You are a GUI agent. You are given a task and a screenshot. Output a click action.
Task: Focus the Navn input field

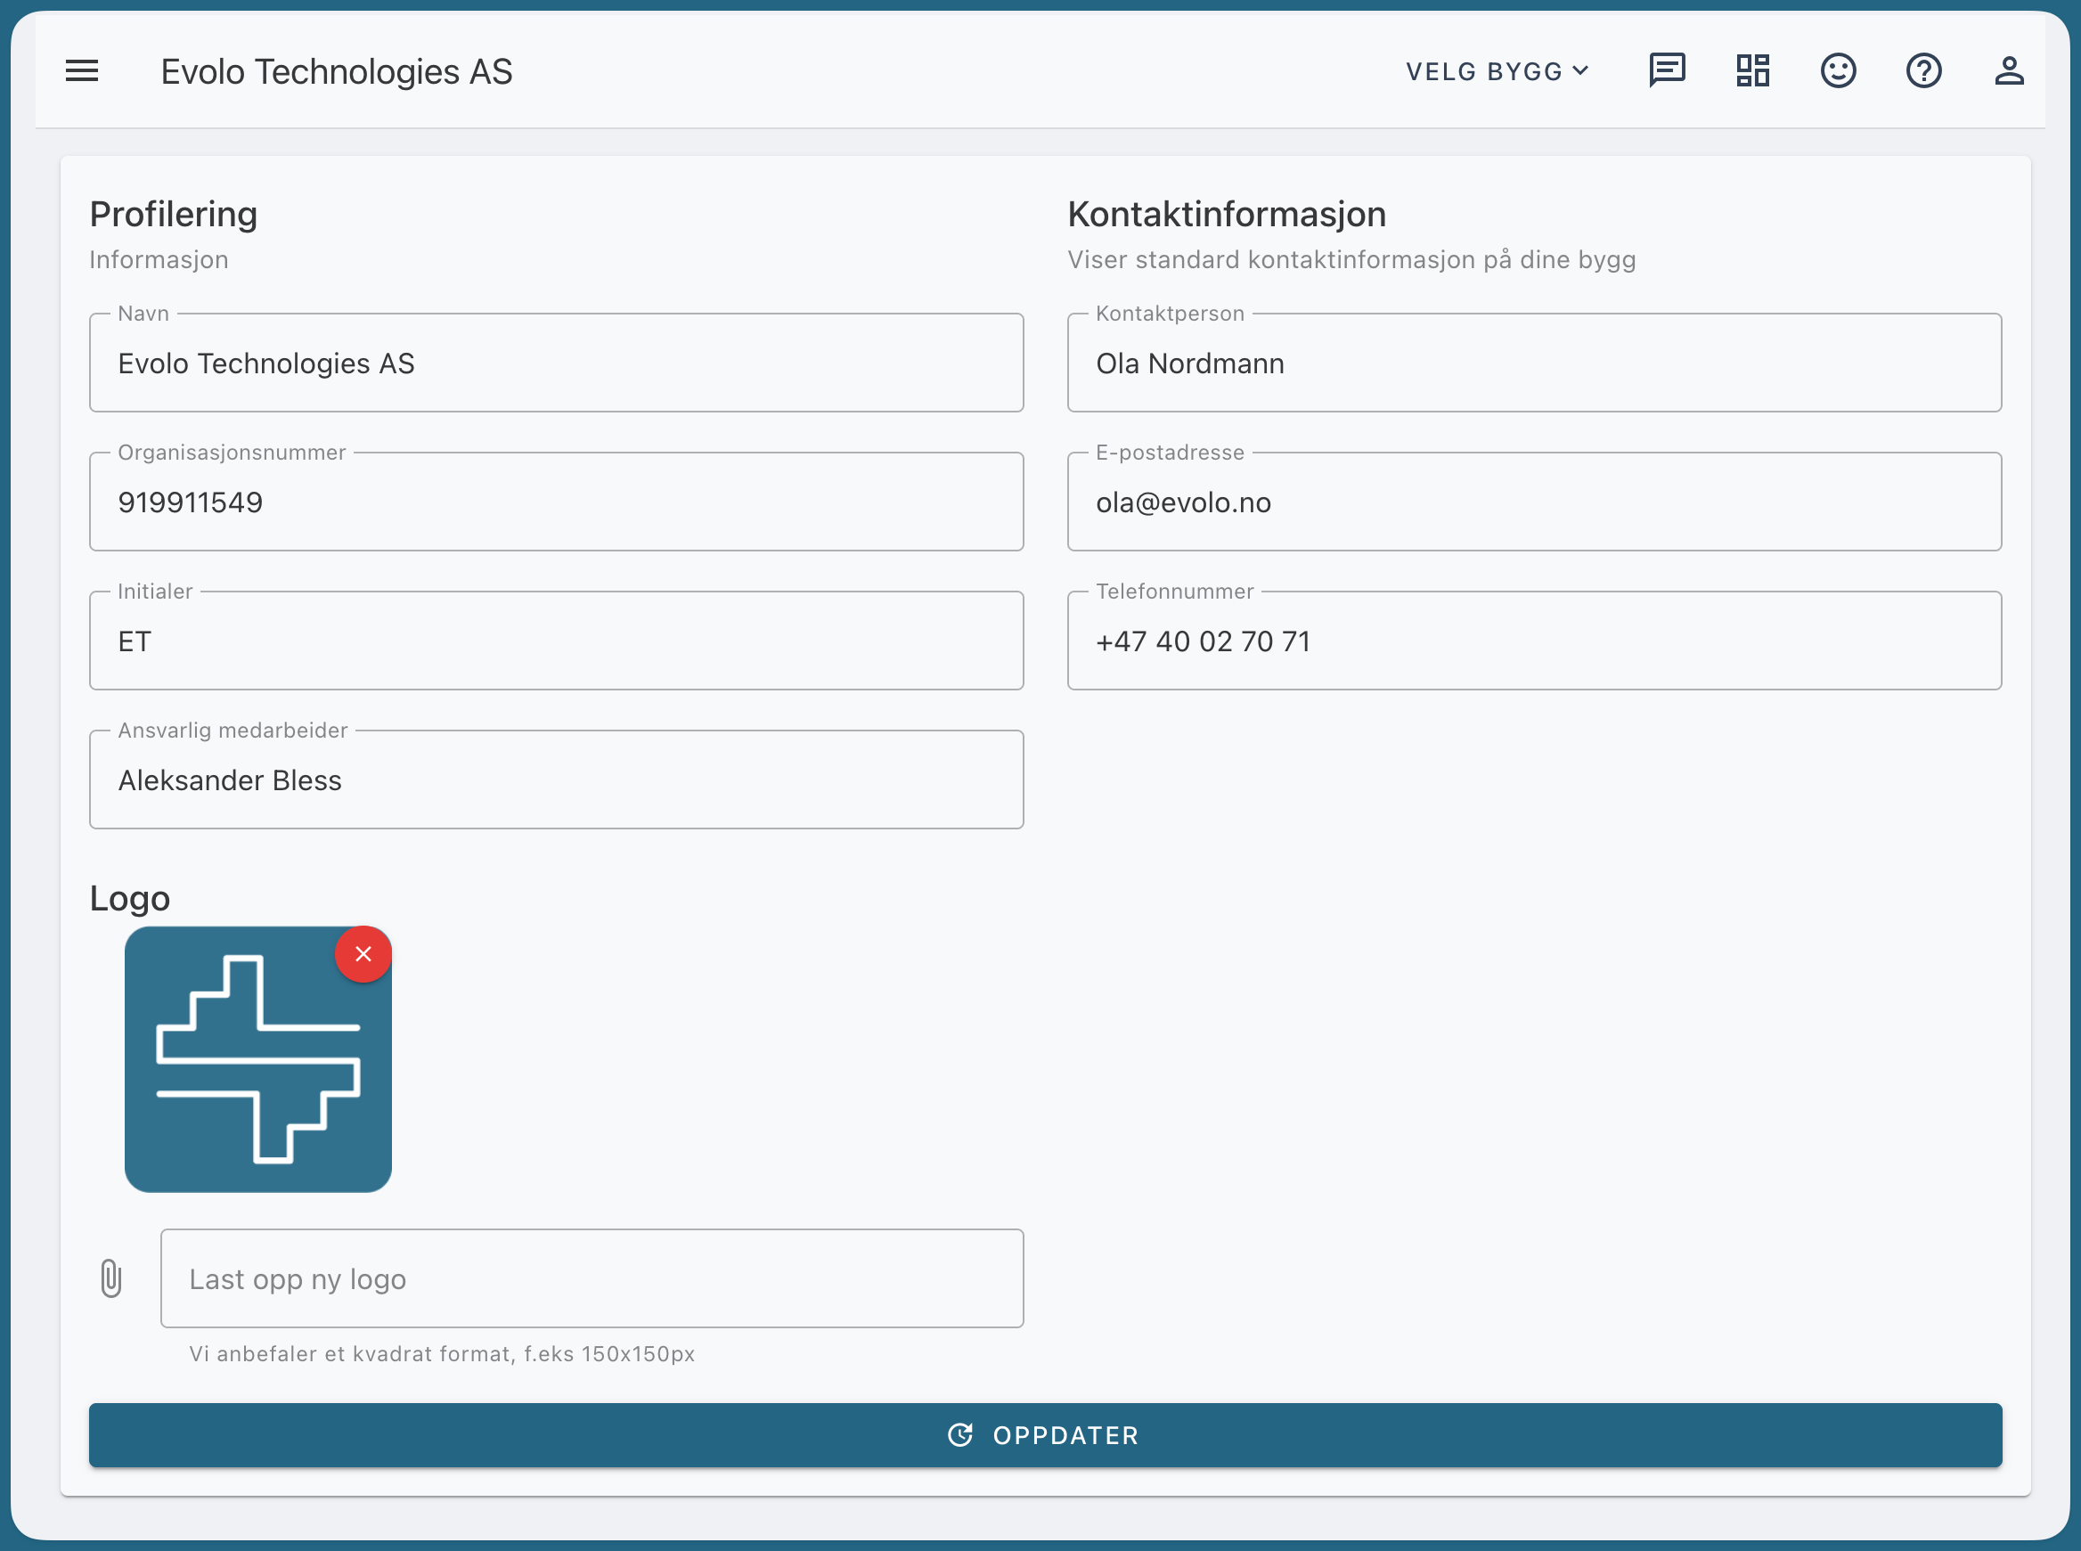point(557,363)
